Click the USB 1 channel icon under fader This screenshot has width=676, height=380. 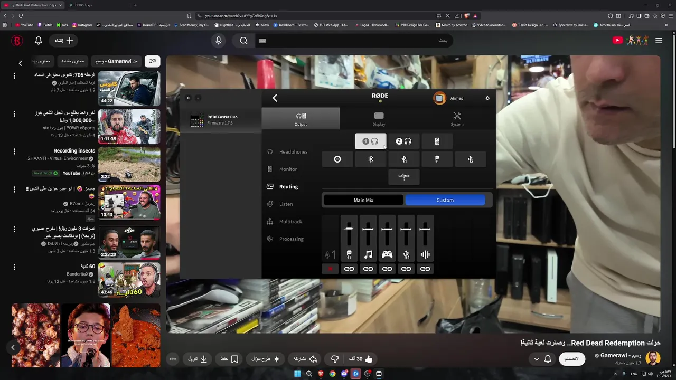[x=406, y=255]
